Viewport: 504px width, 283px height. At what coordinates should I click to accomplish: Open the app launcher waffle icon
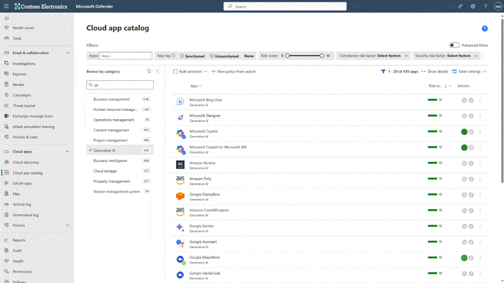click(x=6, y=6)
